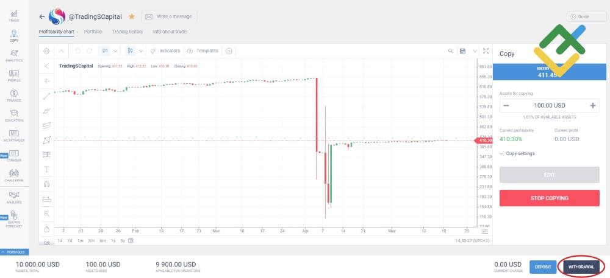Switch to Info about trader tab

[170, 32]
